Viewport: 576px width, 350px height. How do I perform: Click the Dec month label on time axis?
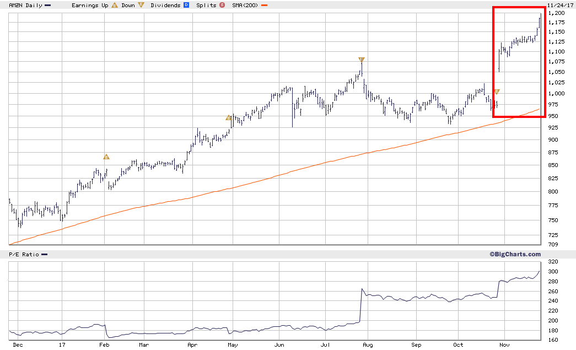point(18,345)
